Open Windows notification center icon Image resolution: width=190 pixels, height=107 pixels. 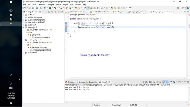pos(11,103)
